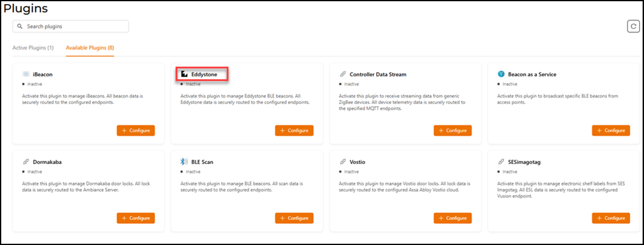
Task: Click the BLE Scan card title
Action: coord(202,162)
